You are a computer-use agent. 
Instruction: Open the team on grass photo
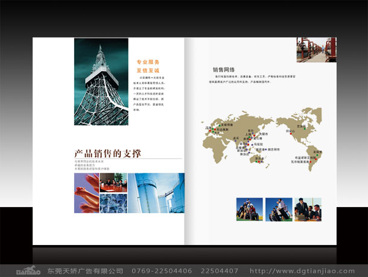(248, 209)
